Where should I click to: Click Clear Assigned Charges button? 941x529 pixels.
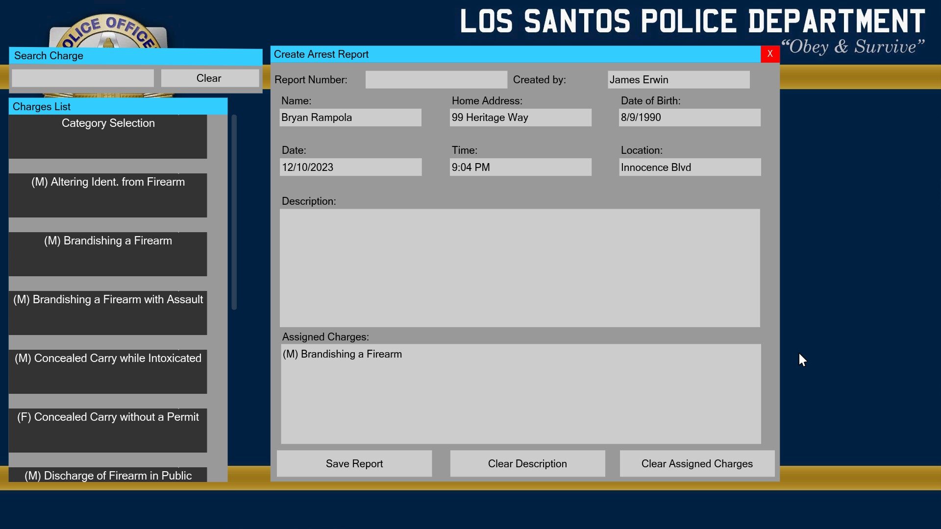click(x=696, y=463)
